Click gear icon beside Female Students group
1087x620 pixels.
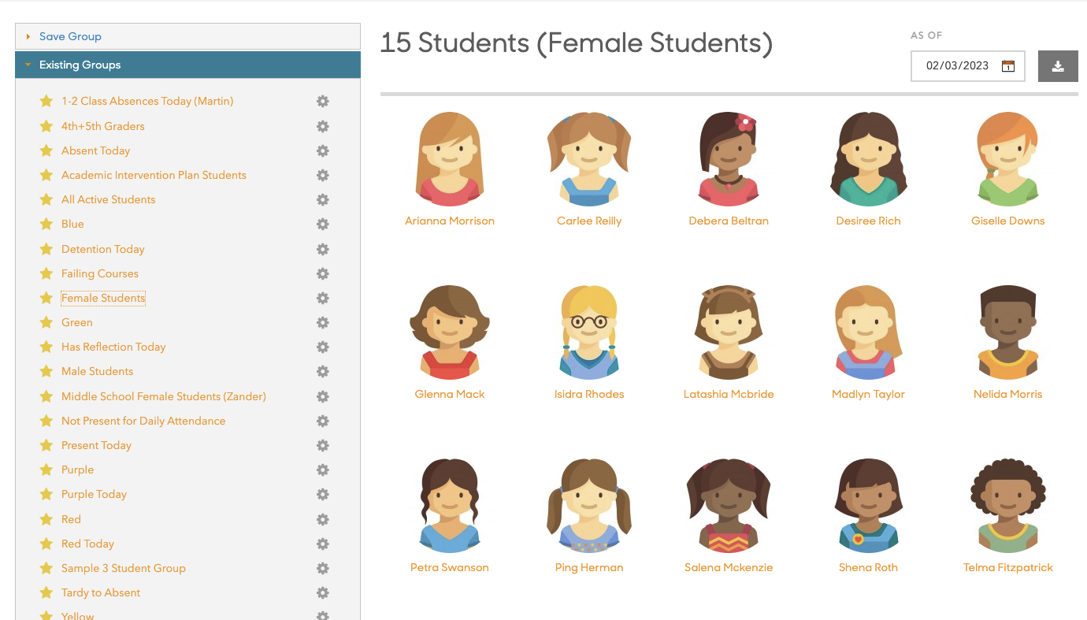pos(322,298)
